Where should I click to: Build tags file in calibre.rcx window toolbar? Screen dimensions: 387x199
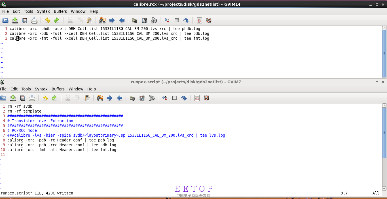pos(177,20)
